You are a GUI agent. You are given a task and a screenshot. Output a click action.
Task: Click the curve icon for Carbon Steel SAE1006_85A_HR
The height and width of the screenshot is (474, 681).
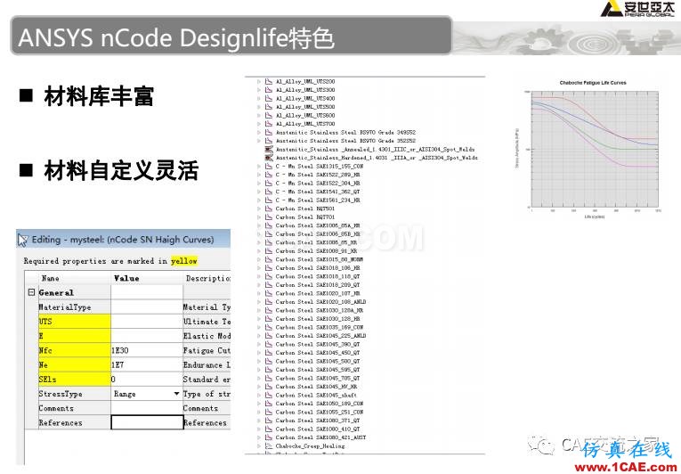[269, 225]
